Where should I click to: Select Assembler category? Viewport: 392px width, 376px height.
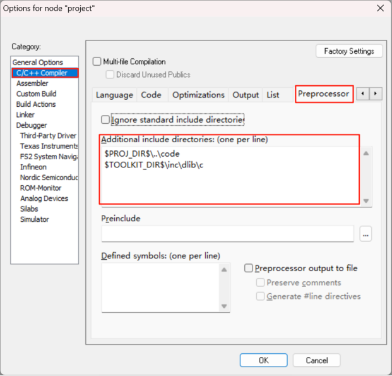tap(32, 83)
